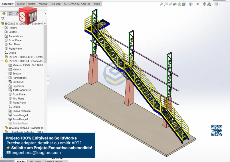
Task: Click the Edit Appearance color sphere icon
Action: pos(205,4)
